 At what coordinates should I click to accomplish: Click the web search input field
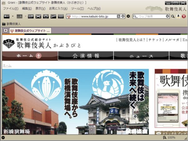[x=152, y=17]
